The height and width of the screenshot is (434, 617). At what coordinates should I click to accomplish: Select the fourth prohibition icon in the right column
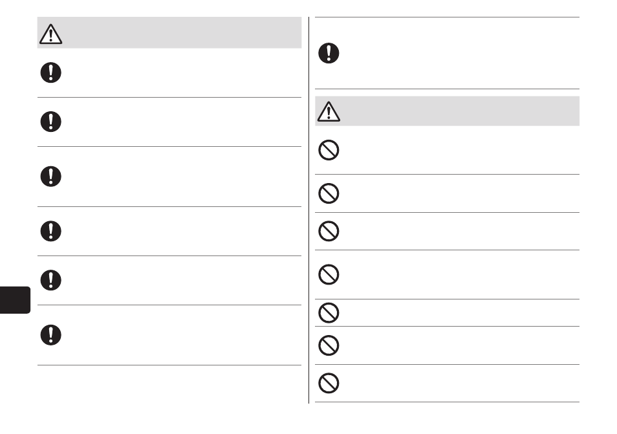[329, 274]
